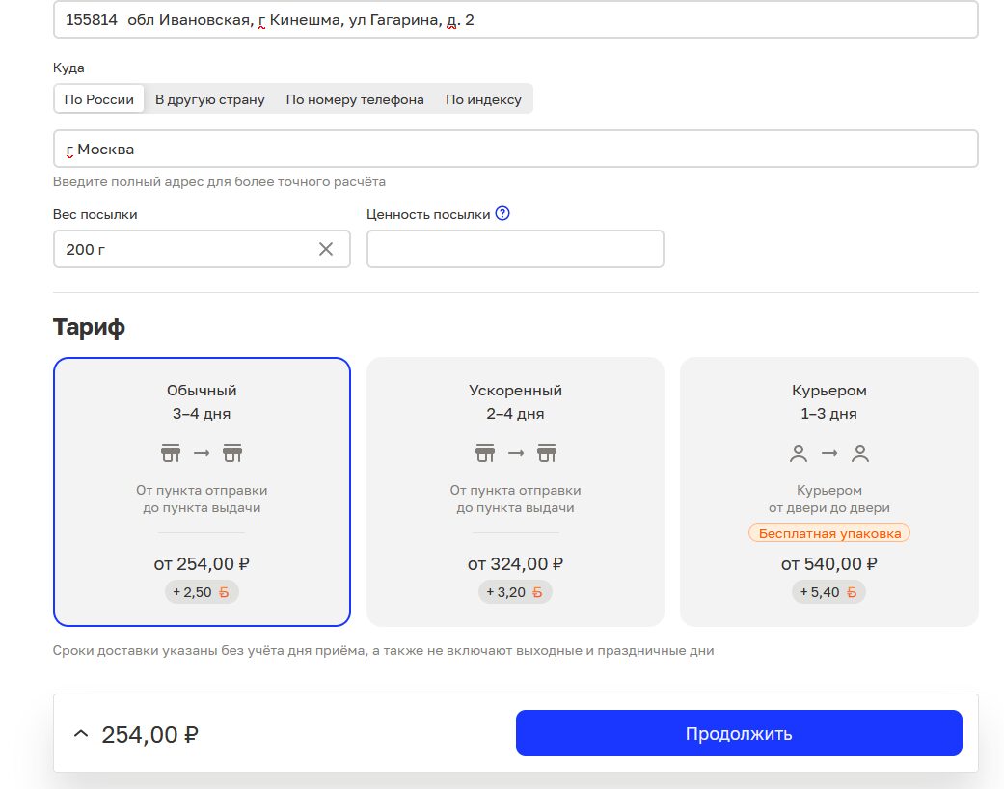The image size is (1004, 789).
Task: Select the Обычный 3–4 дня tariff
Action: 202,402
